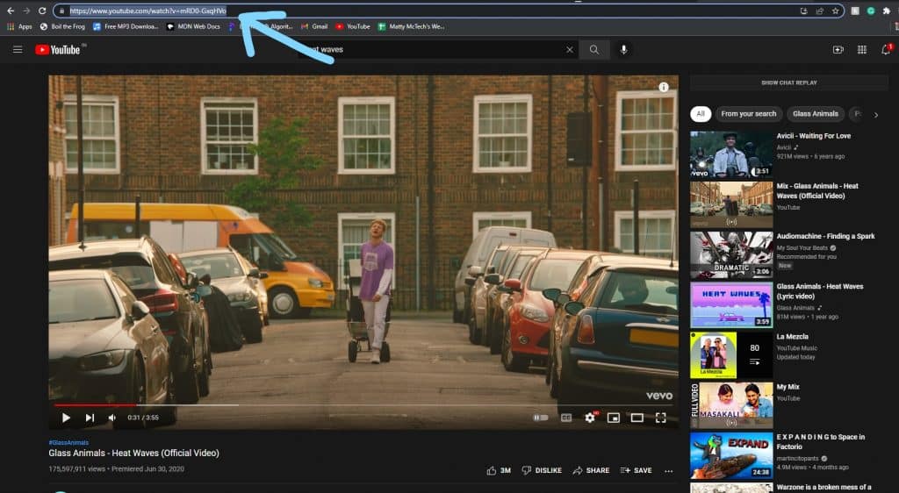The height and width of the screenshot is (493, 899).
Task: Open the Gmail bookmark
Action: (x=314, y=26)
